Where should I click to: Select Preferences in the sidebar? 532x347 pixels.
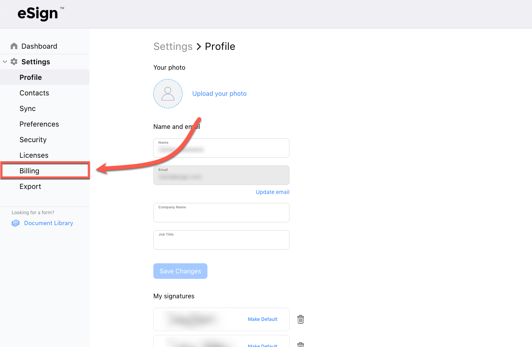pos(39,124)
